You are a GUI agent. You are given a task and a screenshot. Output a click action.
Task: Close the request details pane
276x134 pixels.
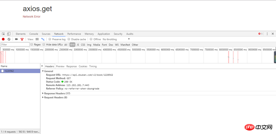click(x=42, y=66)
